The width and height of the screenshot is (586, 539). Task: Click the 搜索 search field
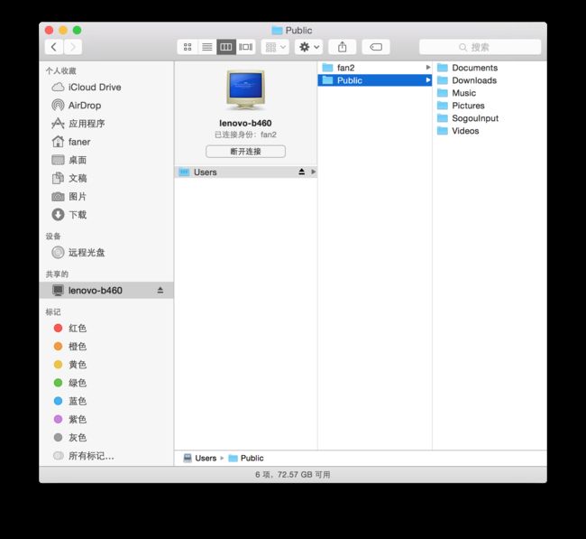pos(481,47)
